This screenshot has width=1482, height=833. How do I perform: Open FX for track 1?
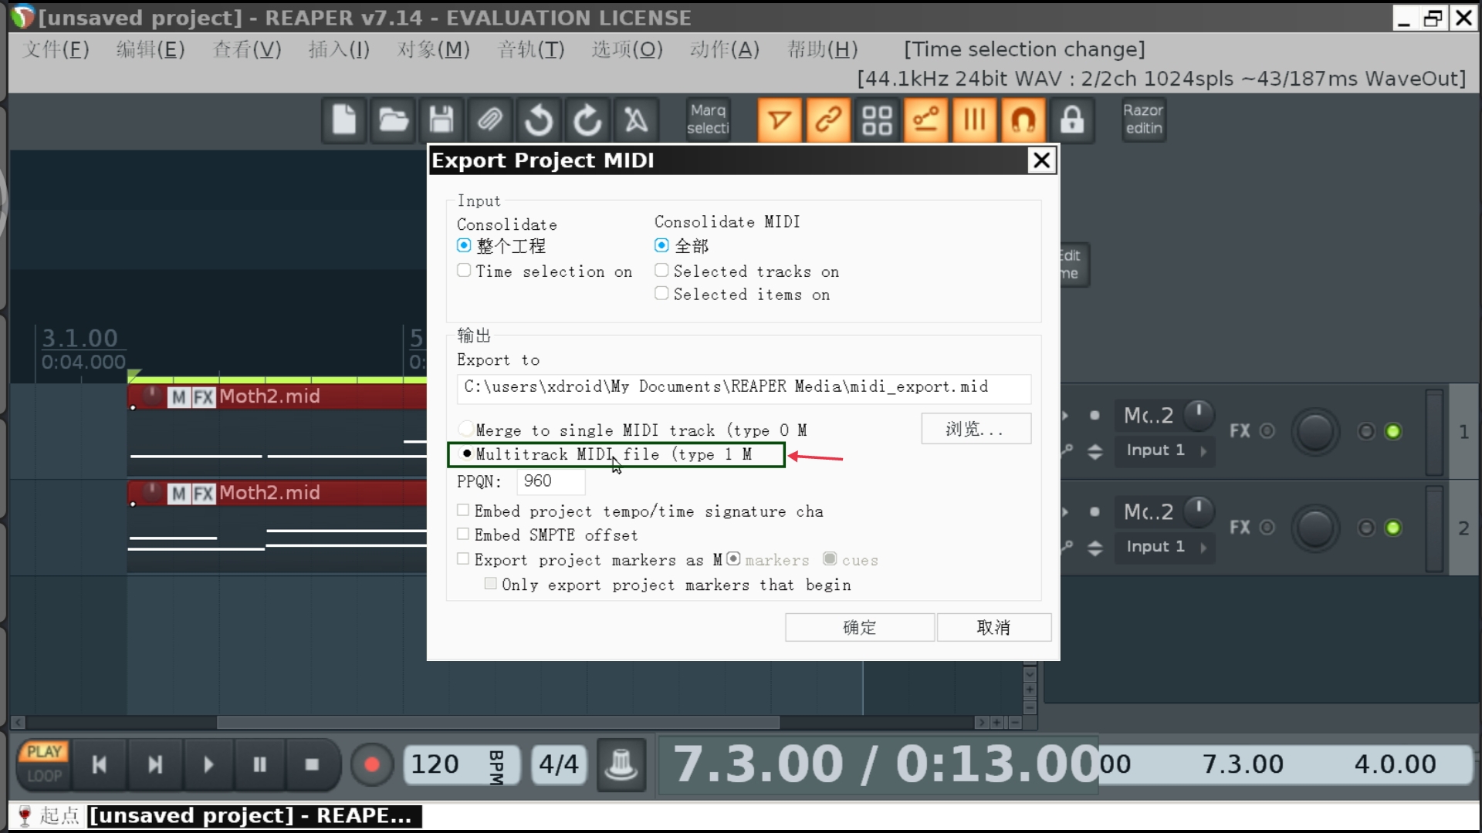tap(1240, 431)
